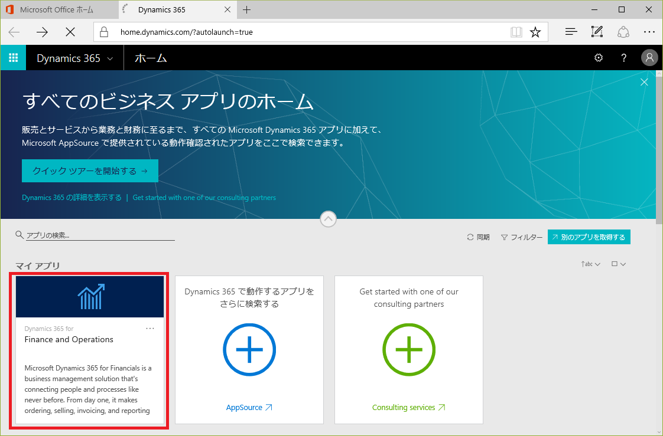The height and width of the screenshot is (436, 663).
Task: Go to the ホーム page title
Action: 151,58
